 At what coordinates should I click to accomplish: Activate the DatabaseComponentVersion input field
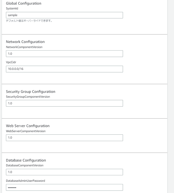pyautogui.click(x=64, y=172)
